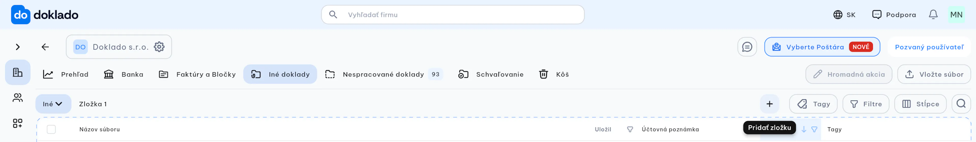Select the companies building icon in the sidebar

[x=18, y=72]
